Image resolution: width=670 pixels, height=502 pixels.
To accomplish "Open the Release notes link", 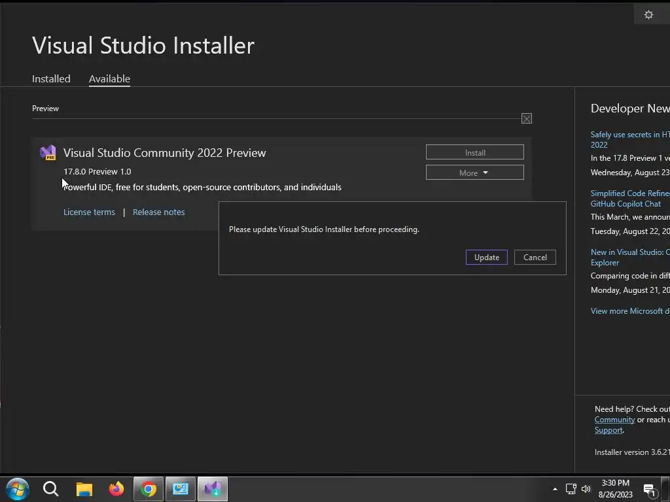I will pyautogui.click(x=158, y=212).
